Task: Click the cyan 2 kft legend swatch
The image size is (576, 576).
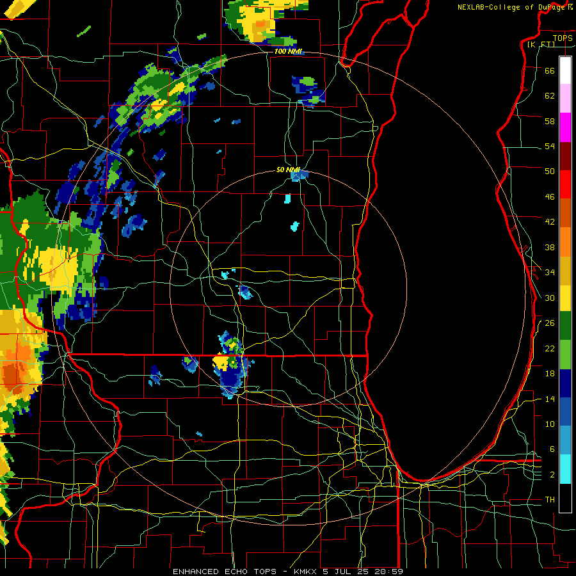Action: pos(565,468)
